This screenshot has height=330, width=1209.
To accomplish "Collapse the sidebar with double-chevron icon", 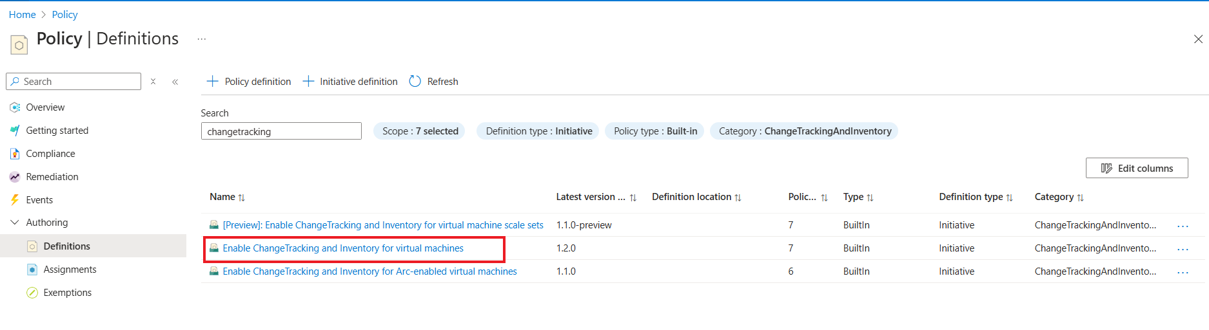I will (175, 82).
